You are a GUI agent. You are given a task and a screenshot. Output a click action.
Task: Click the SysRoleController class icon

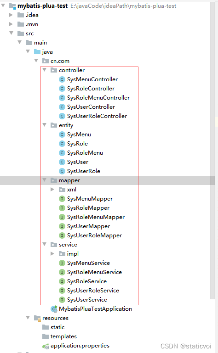[62, 89]
